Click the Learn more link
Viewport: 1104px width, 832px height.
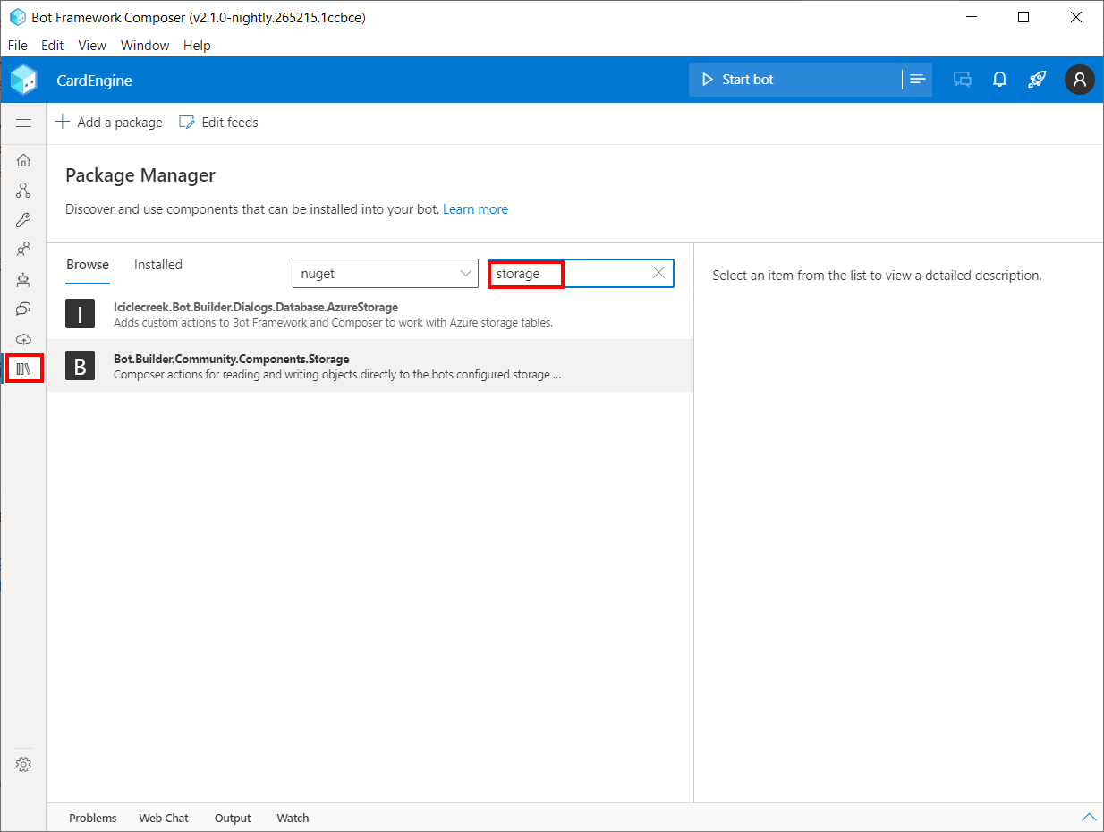[475, 208]
